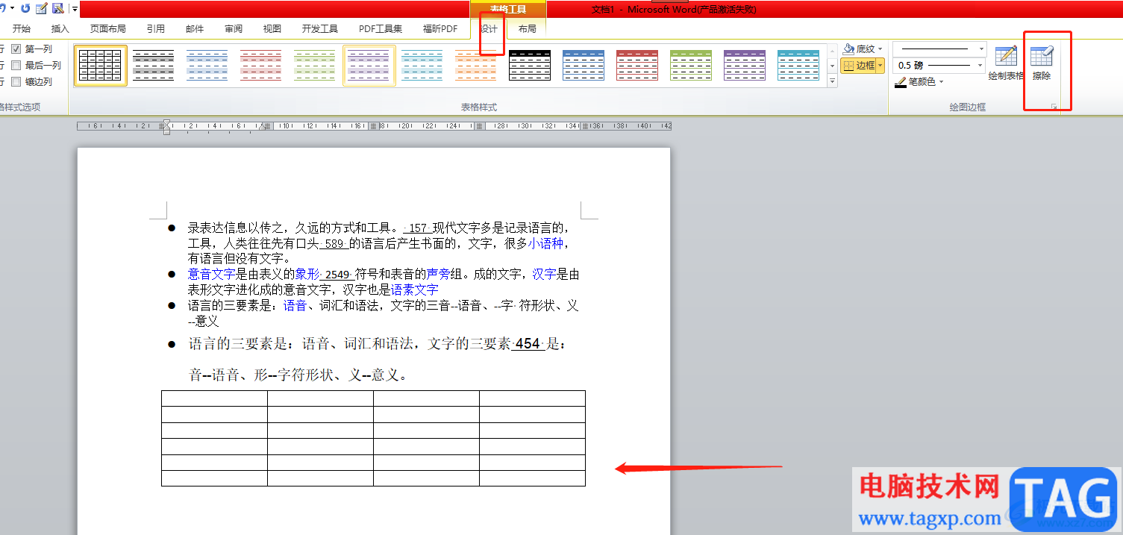This screenshot has width=1123, height=535.
Task: Switch to the table tools 设计 (Design) tab
Action: click(x=489, y=29)
